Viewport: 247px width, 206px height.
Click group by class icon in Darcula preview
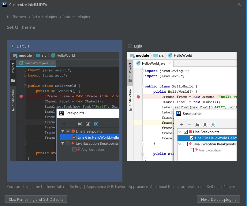pos(96,124)
